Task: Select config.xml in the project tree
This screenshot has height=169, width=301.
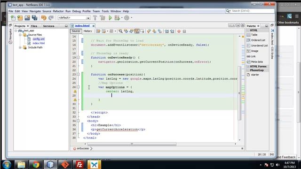Action: tap(39, 39)
